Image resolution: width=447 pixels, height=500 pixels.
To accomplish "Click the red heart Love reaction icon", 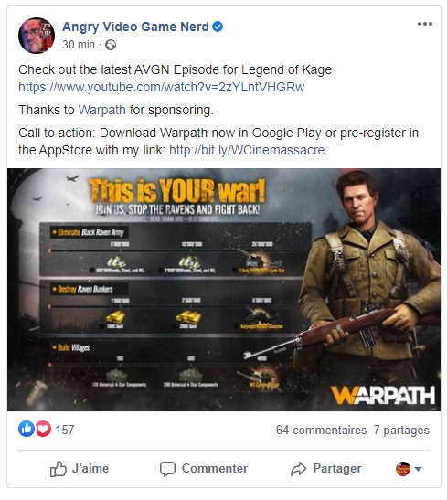I will pyautogui.click(x=43, y=429).
